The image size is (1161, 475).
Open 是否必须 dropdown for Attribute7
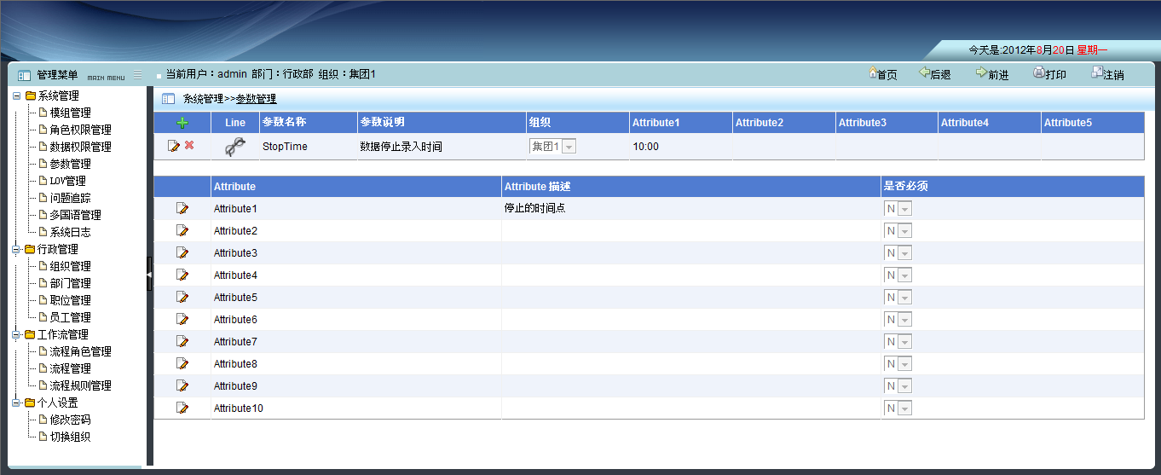pos(898,341)
